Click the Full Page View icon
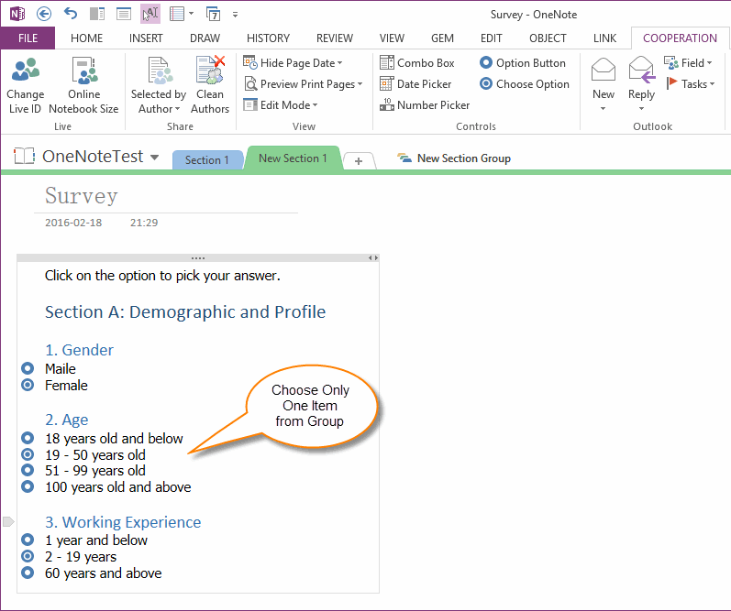This screenshot has height=611, width=731. coord(124,14)
